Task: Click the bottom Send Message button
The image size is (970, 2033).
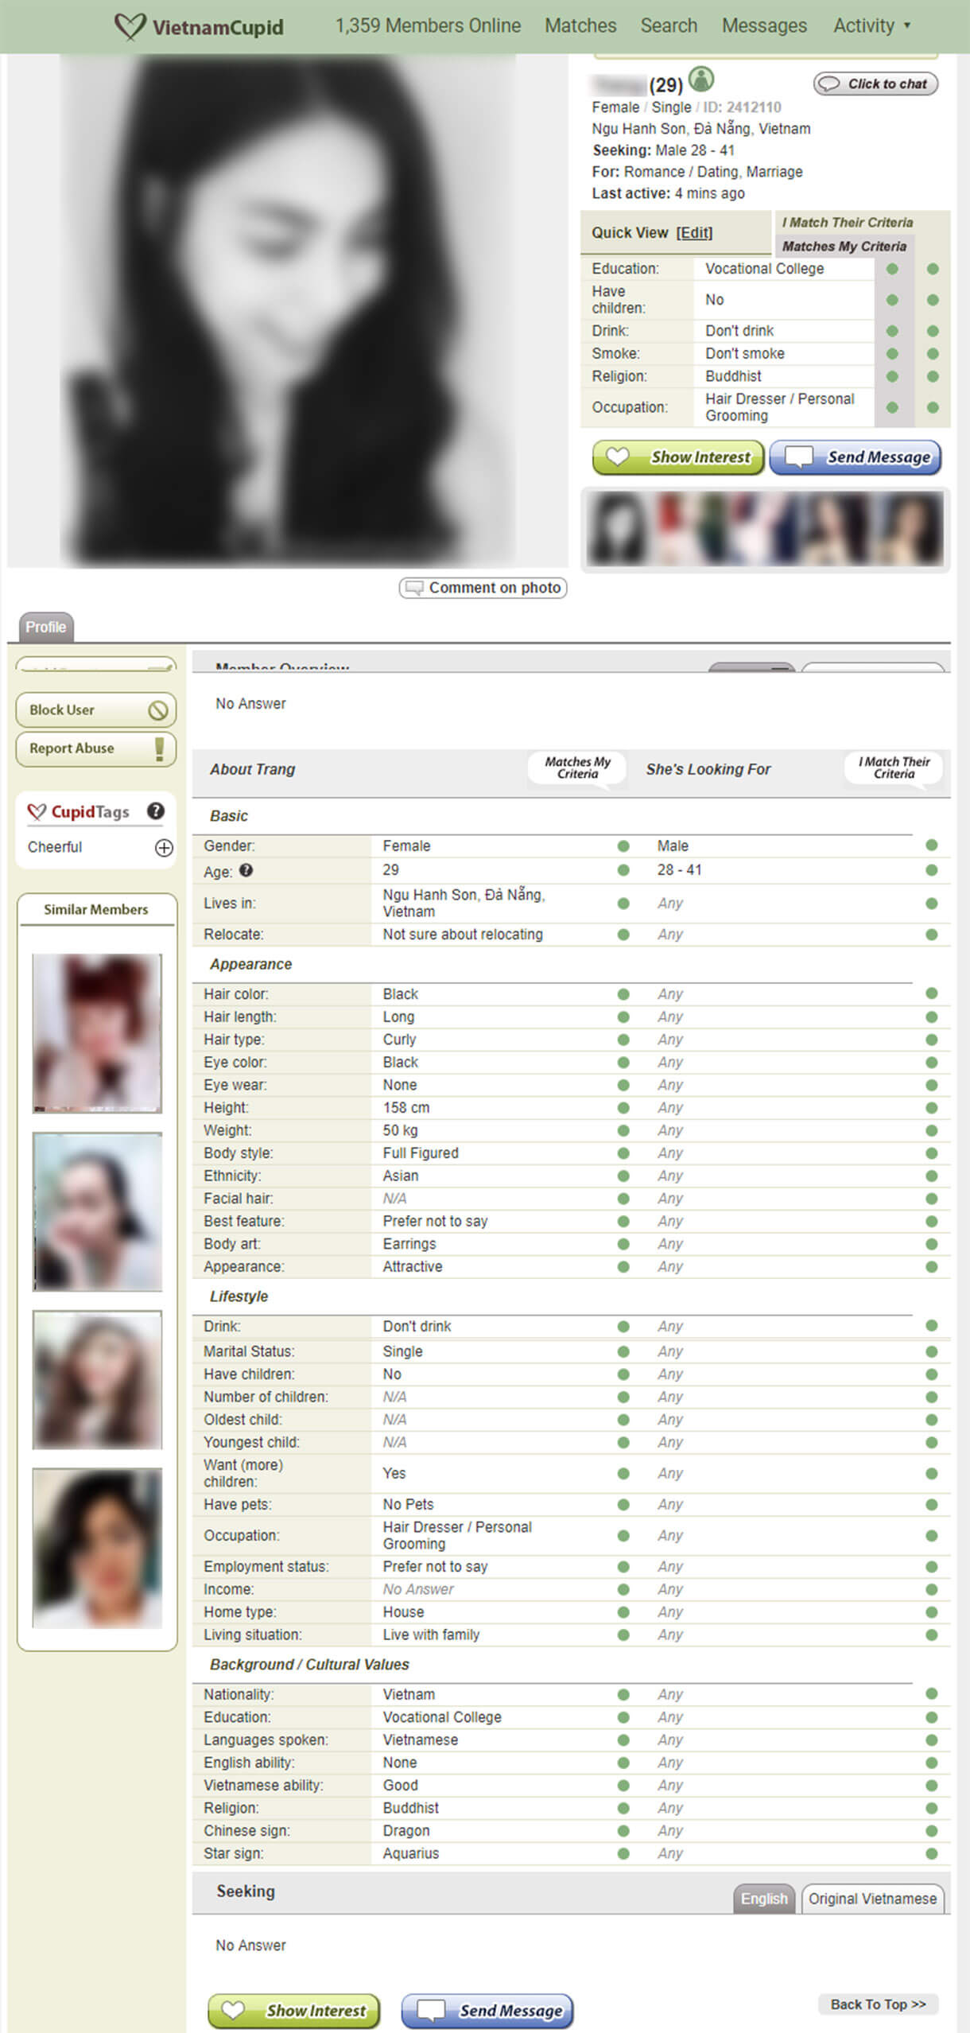Action: point(487,2010)
